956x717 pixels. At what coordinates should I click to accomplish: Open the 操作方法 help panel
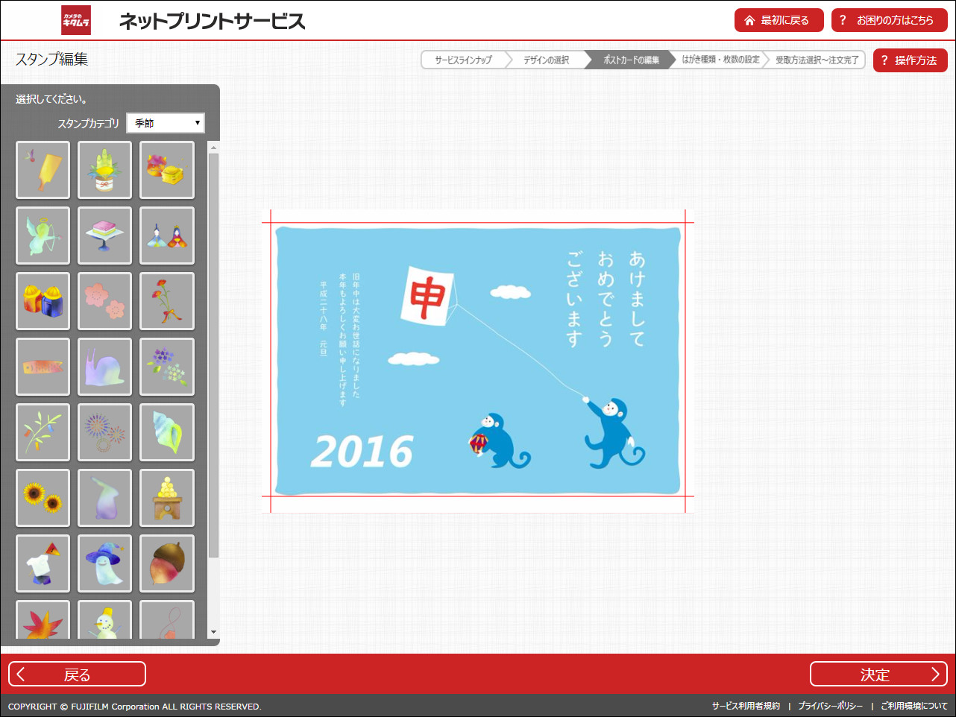[x=910, y=60]
